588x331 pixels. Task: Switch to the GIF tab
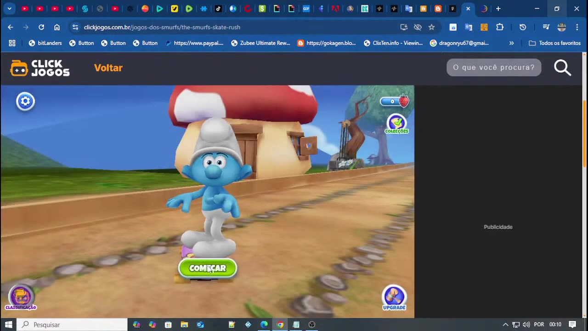tap(306, 9)
